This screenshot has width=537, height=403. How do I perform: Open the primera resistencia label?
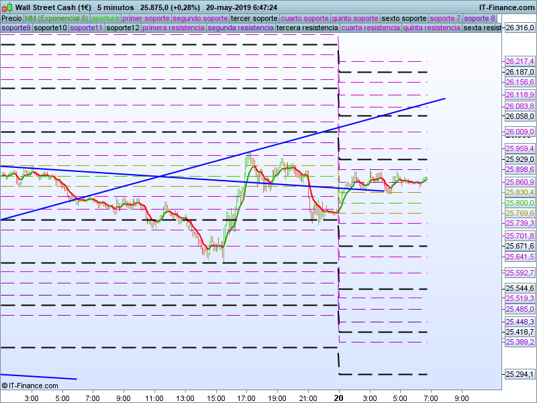pos(173,28)
